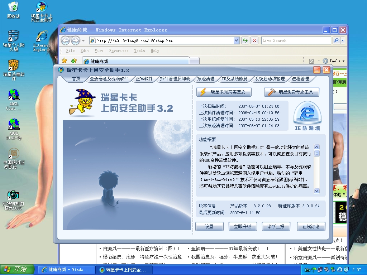Switch to 进程管理 tab
Viewport: 367px width, 275px height.
[x=301, y=79]
